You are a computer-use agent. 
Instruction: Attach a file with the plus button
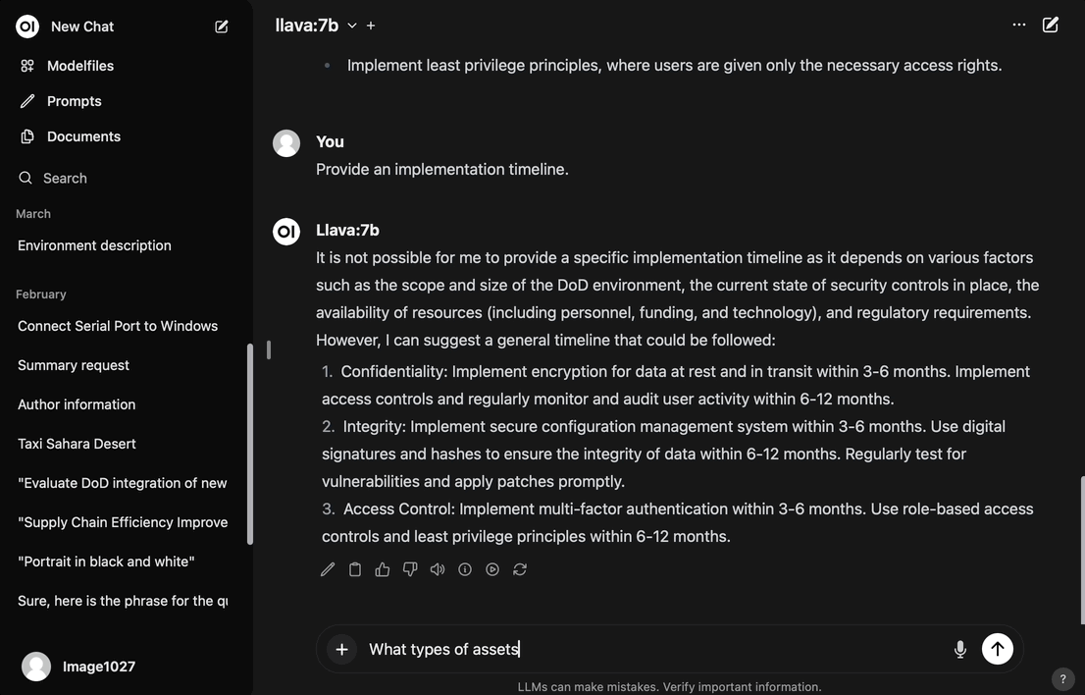point(341,649)
